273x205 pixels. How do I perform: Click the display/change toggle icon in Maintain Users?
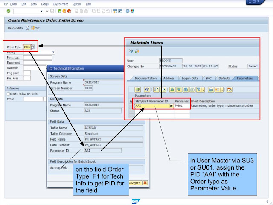[x=131, y=51]
